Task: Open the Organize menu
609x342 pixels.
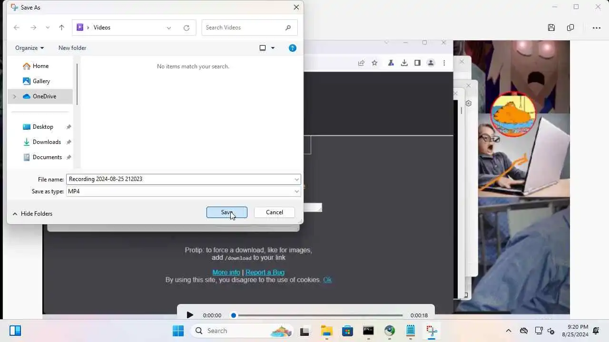Action: (x=29, y=48)
